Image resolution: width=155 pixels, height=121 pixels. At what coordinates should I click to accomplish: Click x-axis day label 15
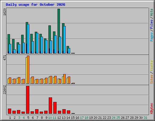[73, 118]
